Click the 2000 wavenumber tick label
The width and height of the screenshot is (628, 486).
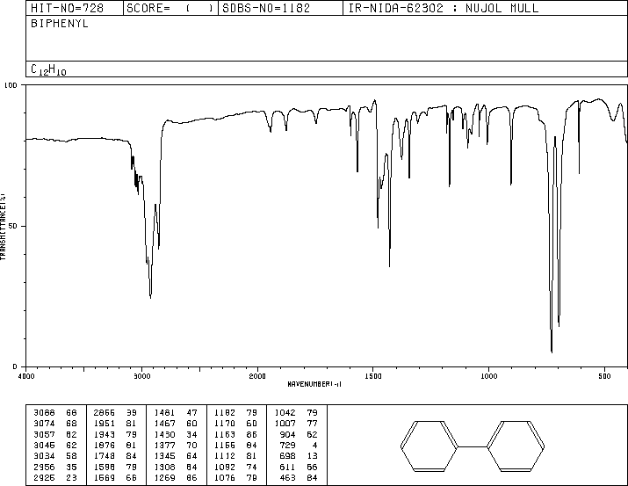pos(257,375)
